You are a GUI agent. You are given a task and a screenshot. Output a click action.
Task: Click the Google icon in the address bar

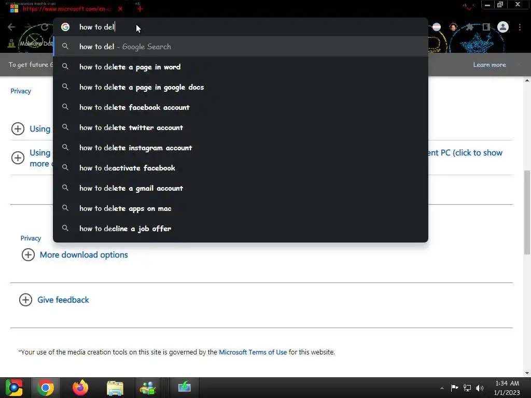[x=65, y=27]
